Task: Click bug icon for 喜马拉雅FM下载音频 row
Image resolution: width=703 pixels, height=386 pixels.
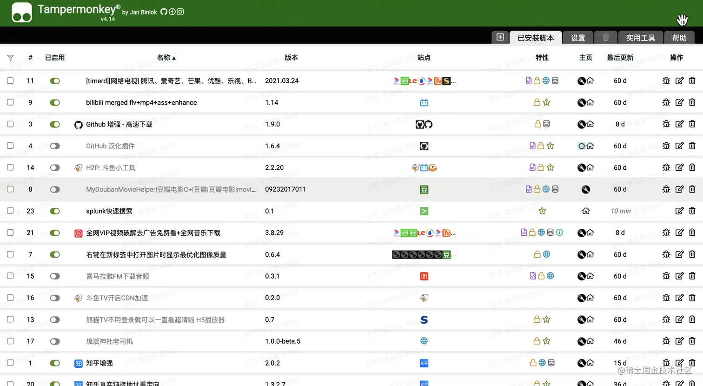Action: click(666, 276)
